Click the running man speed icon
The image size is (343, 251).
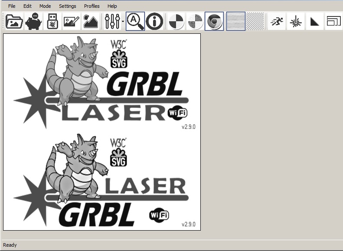(277, 21)
